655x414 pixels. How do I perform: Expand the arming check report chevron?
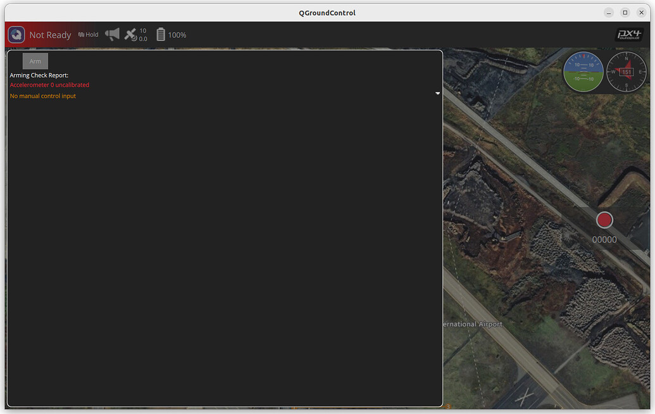coord(437,93)
